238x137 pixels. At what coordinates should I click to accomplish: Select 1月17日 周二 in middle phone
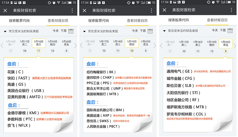(x=104, y=43)
